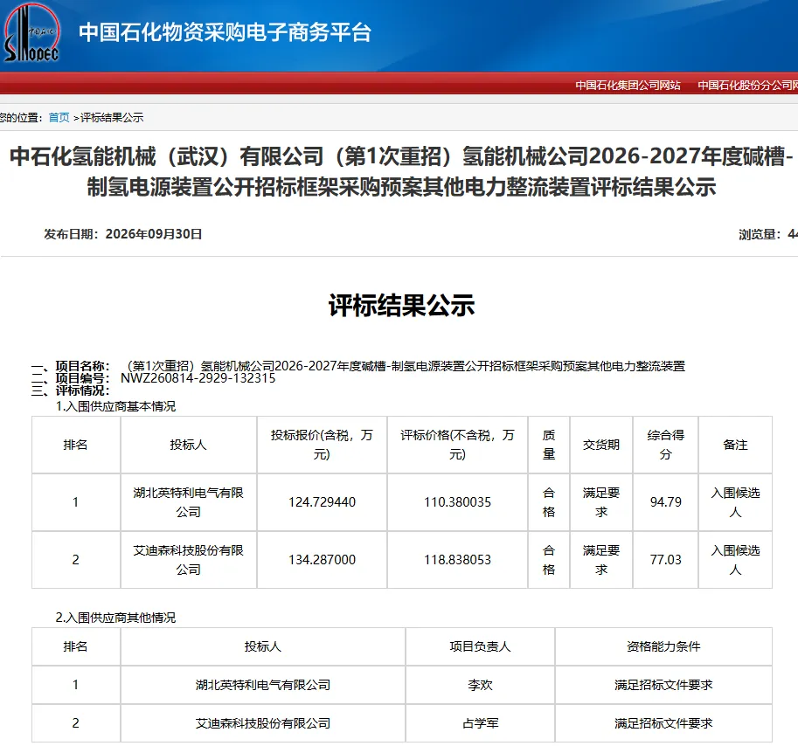Click 湖北英特利电气有限公司 in the second table
The height and width of the screenshot is (746, 798).
pyautogui.click(x=262, y=685)
